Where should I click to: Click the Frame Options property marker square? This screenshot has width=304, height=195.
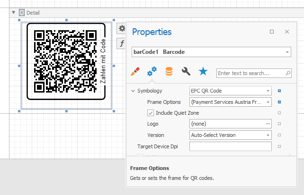(x=279, y=102)
